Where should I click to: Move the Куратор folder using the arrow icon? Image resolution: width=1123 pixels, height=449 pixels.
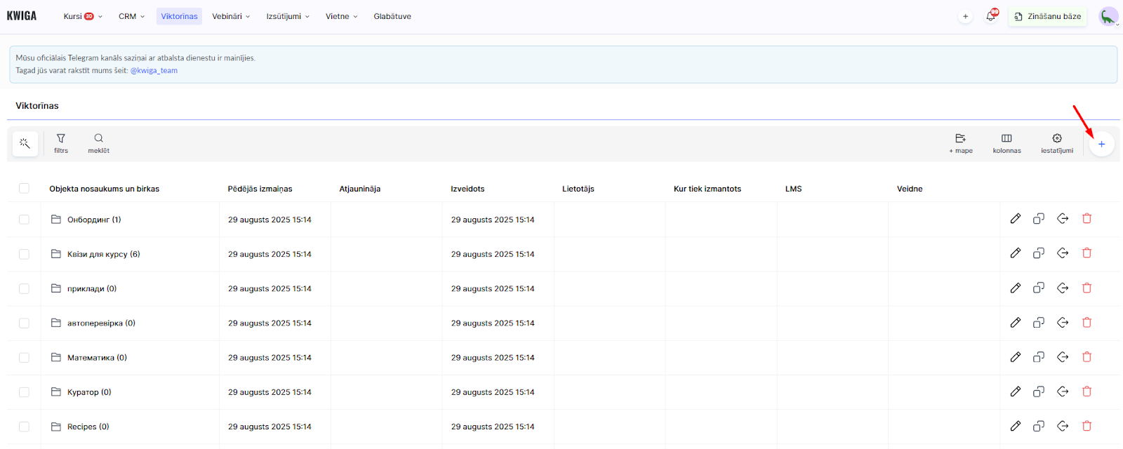pos(1063,391)
